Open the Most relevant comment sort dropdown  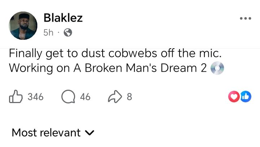(x=46, y=133)
